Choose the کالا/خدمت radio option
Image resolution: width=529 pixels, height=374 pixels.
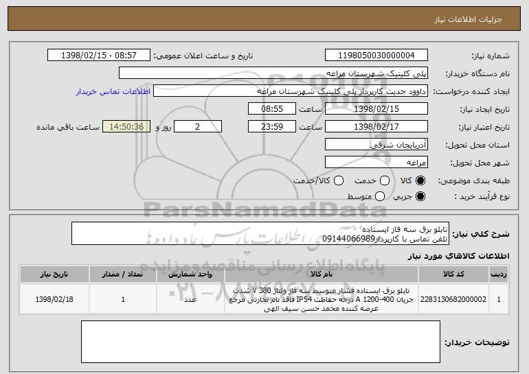[x=338, y=180]
